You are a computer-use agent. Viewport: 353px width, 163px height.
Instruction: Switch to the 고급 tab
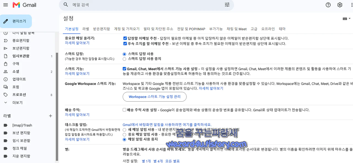pyautogui.click(x=254, y=29)
